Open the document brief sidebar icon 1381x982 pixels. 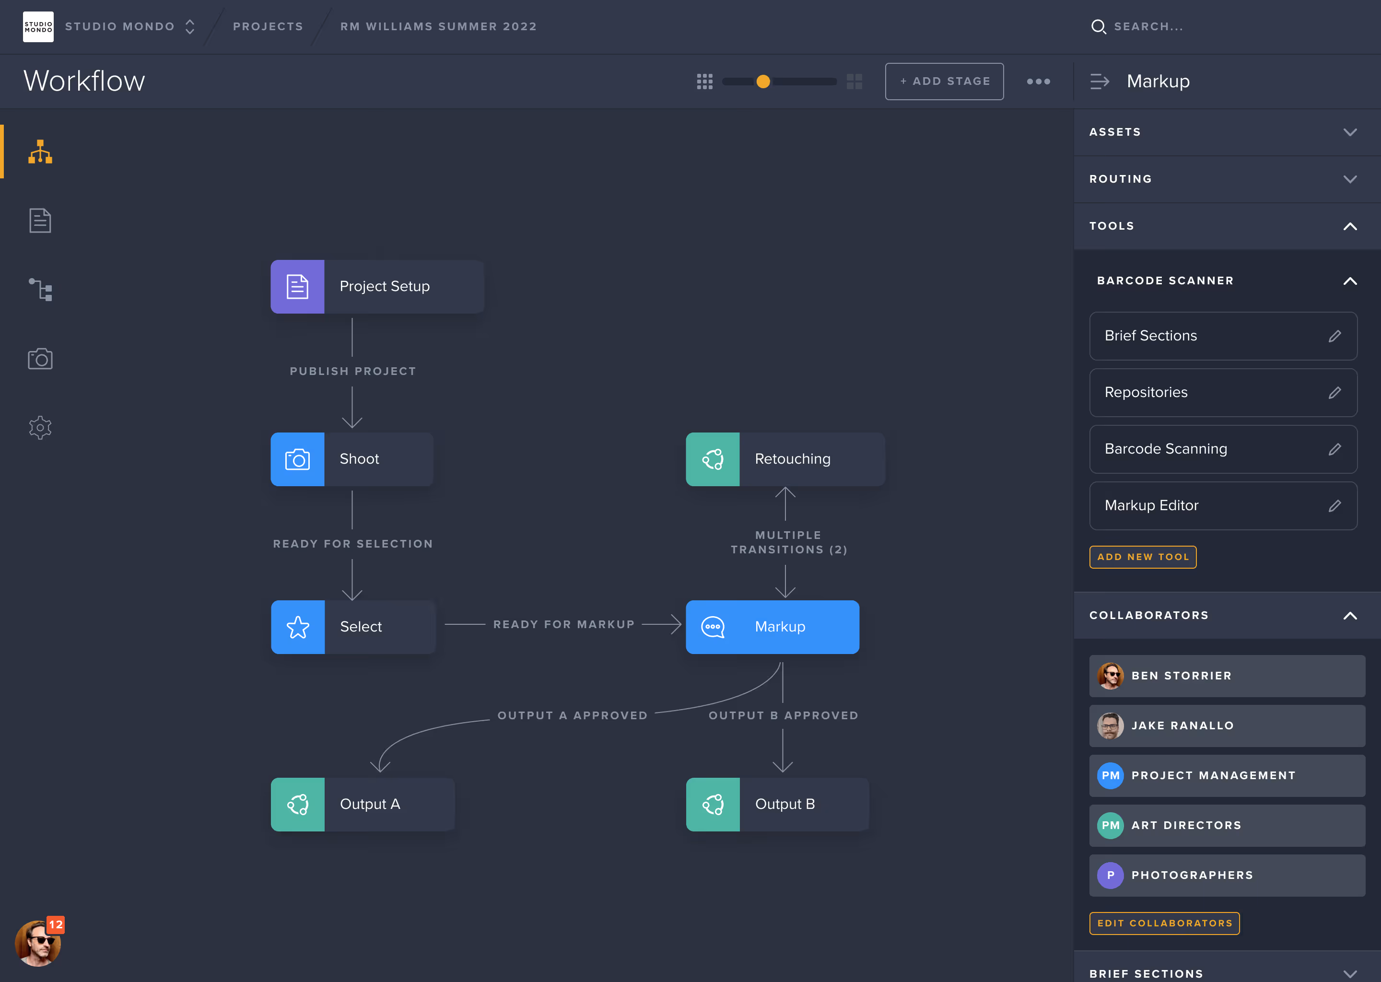40,221
